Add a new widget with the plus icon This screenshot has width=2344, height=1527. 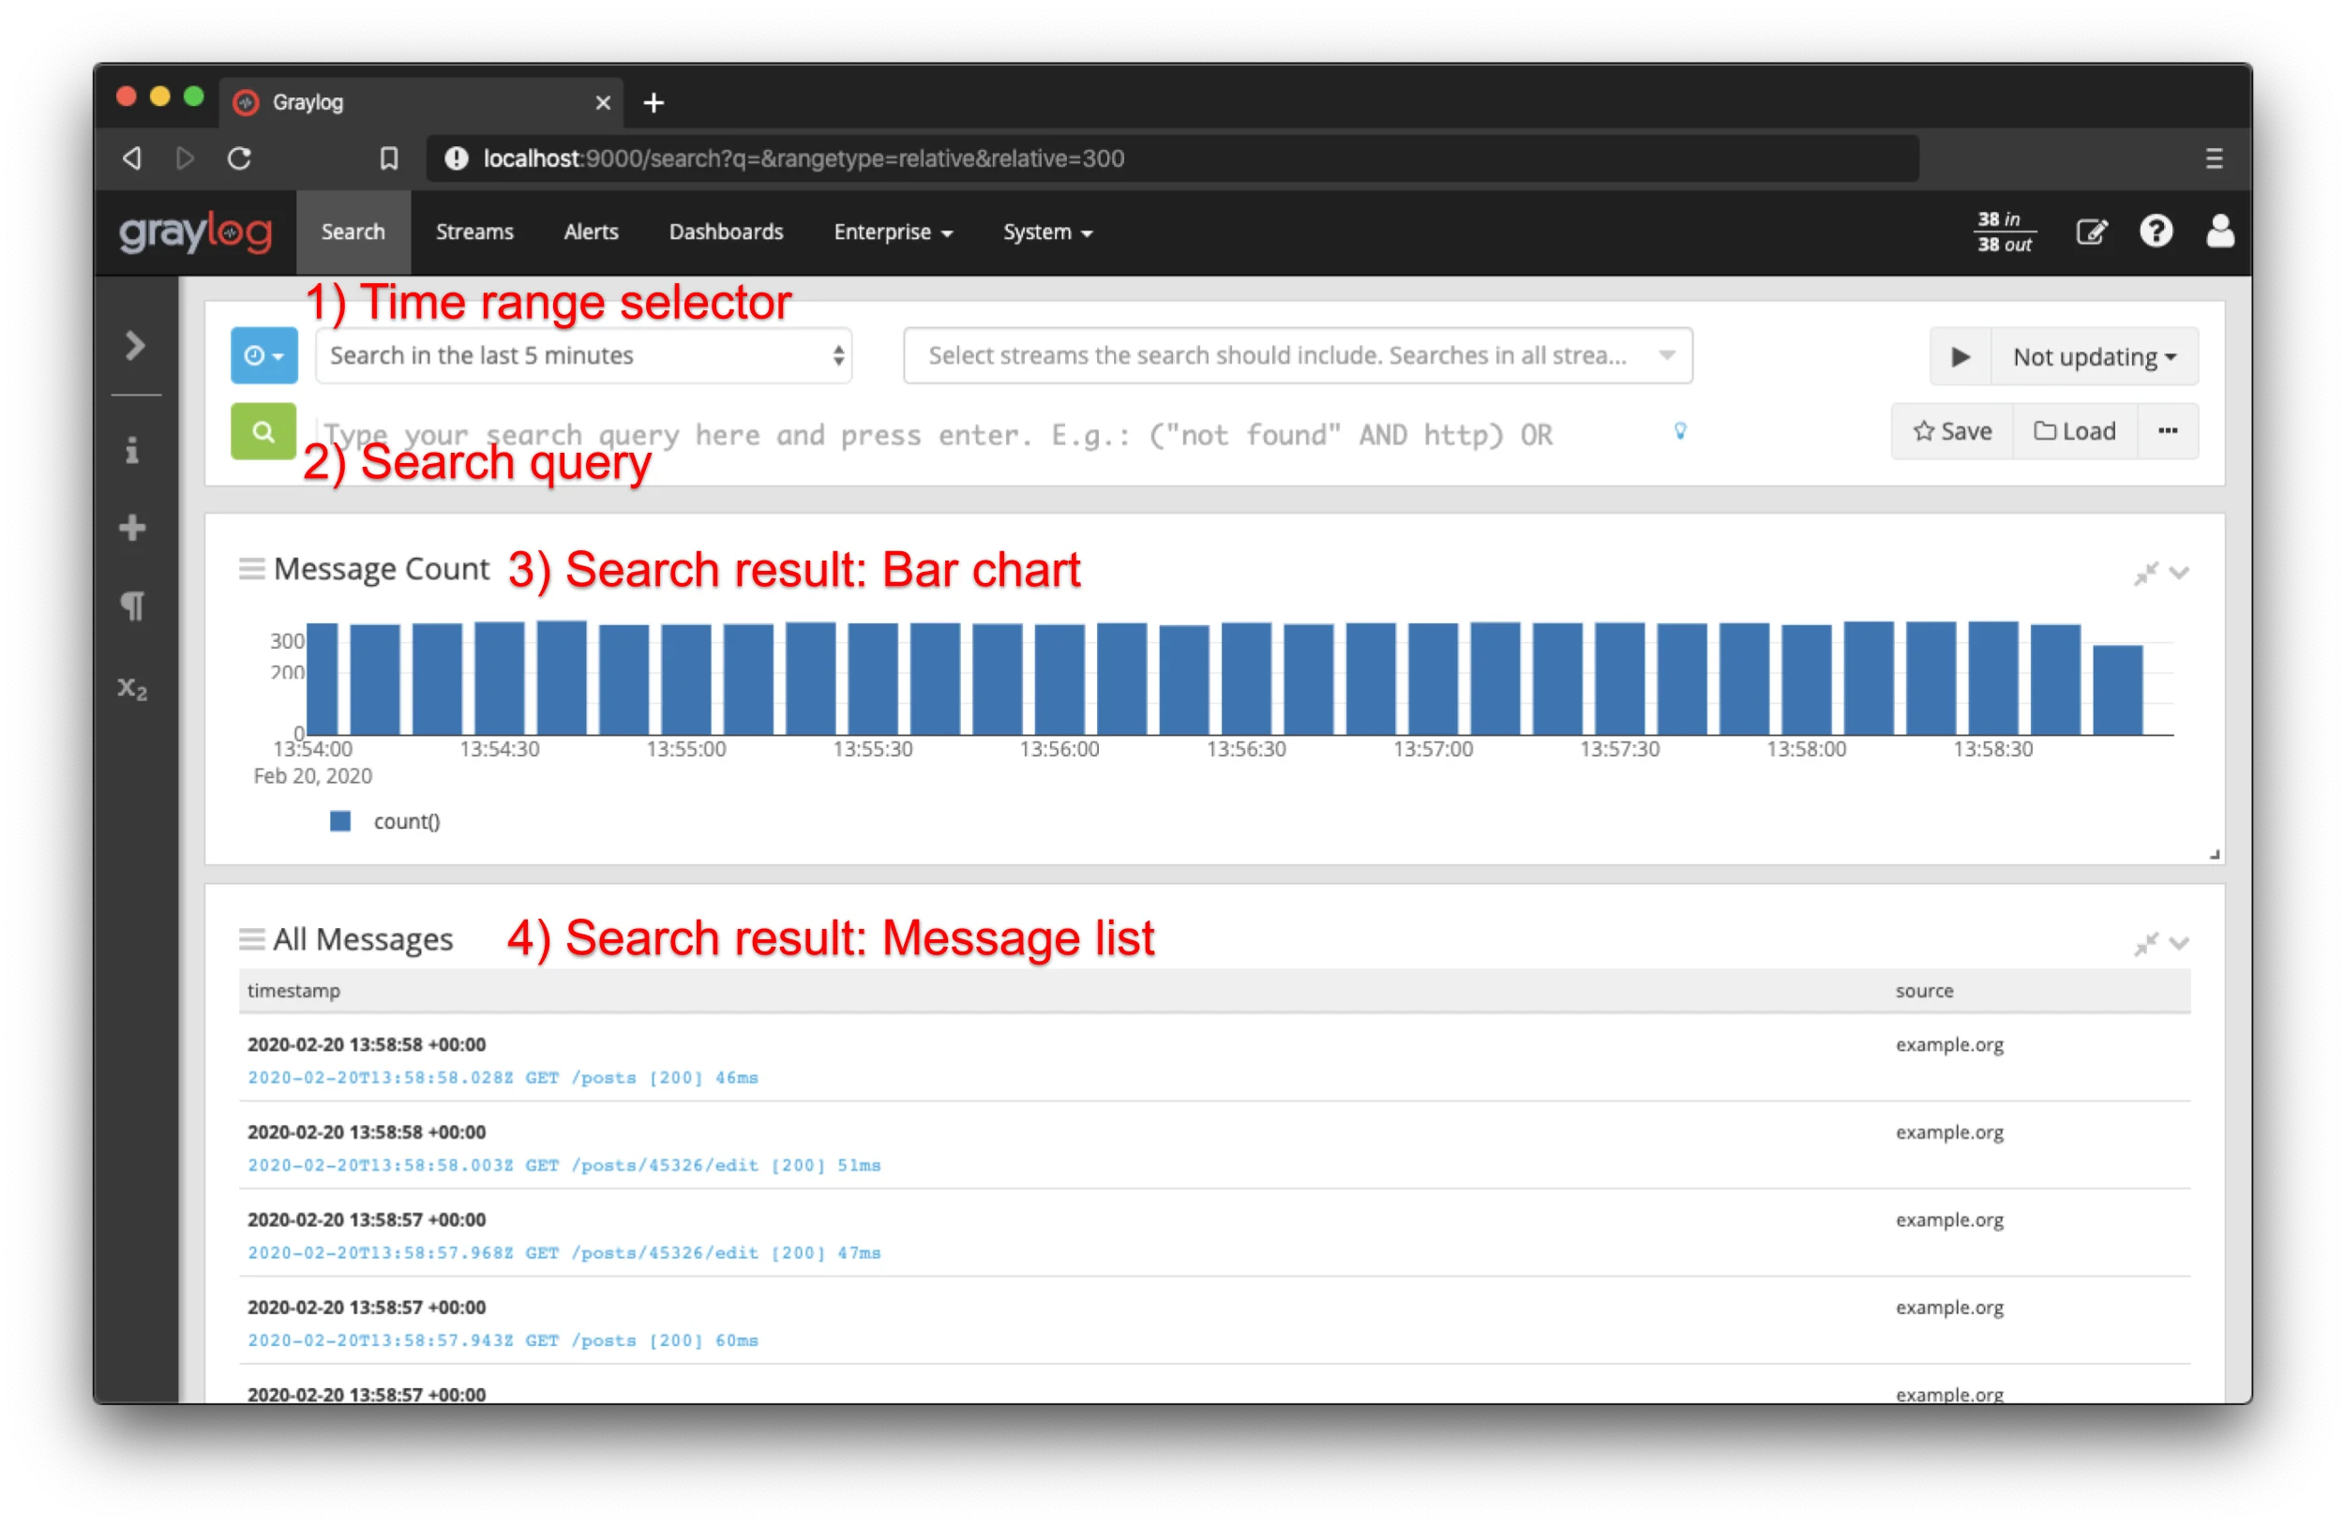[x=133, y=527]
